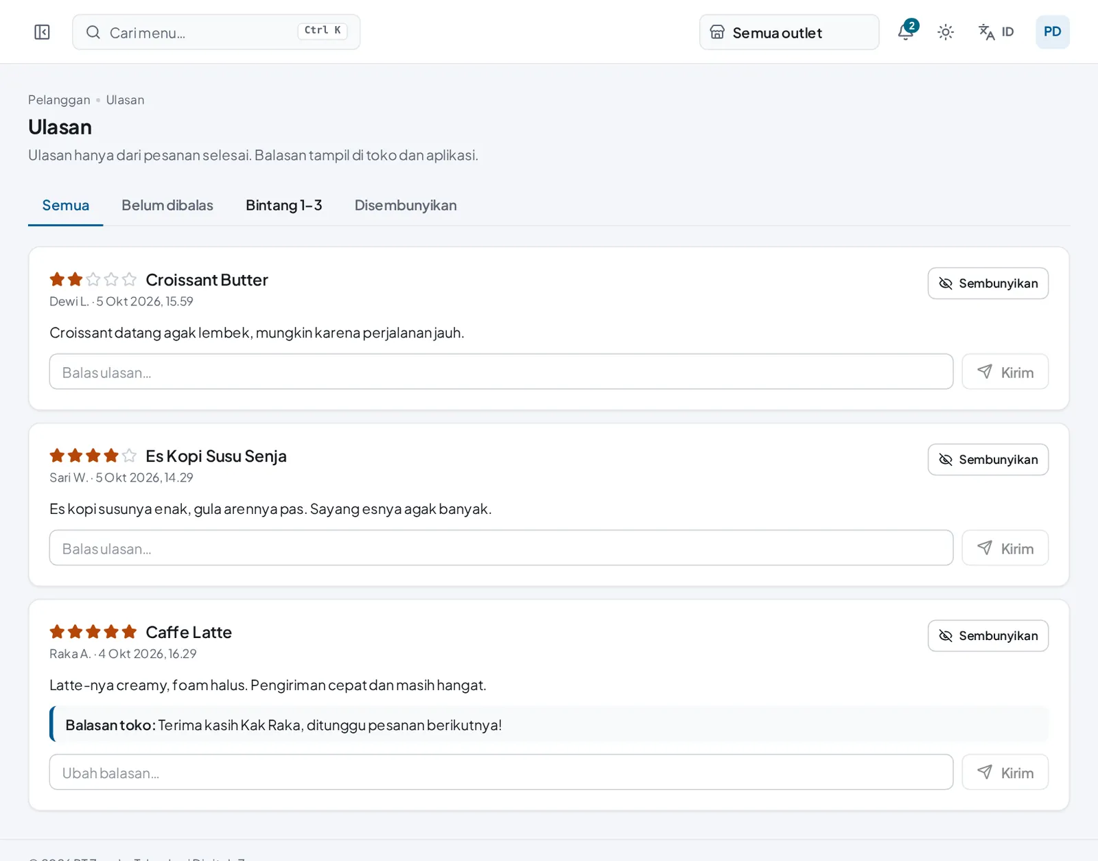Open PD user avatar menu
This screenshot has height=861, width=1098.
coord(1052,32)
